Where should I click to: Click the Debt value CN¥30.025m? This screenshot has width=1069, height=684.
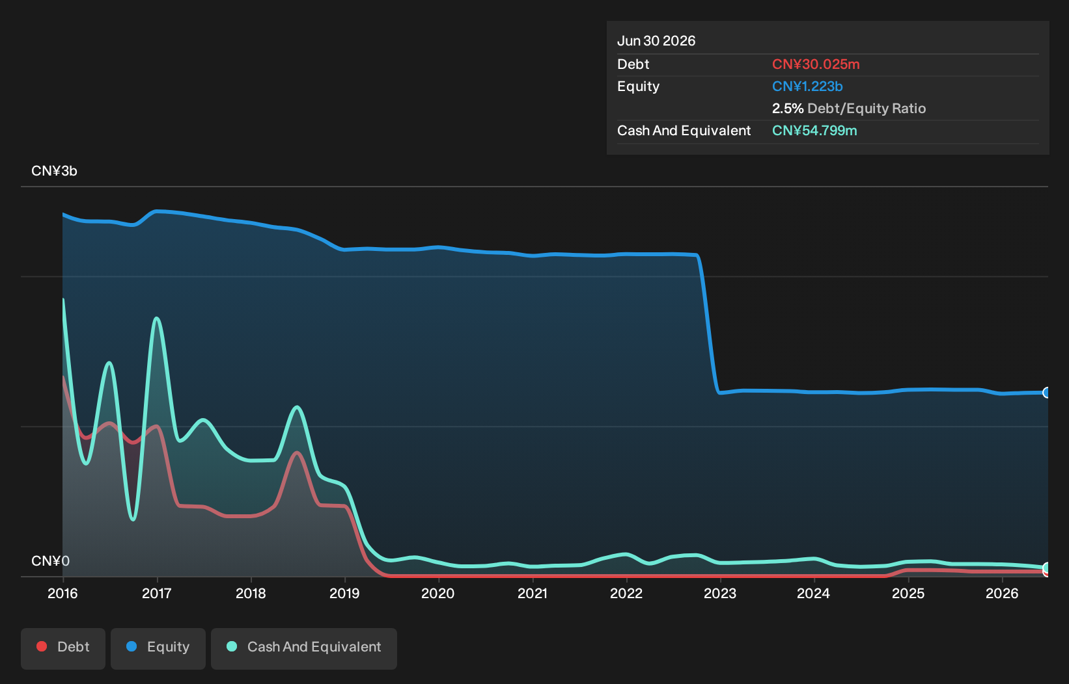tap(816, 64)
